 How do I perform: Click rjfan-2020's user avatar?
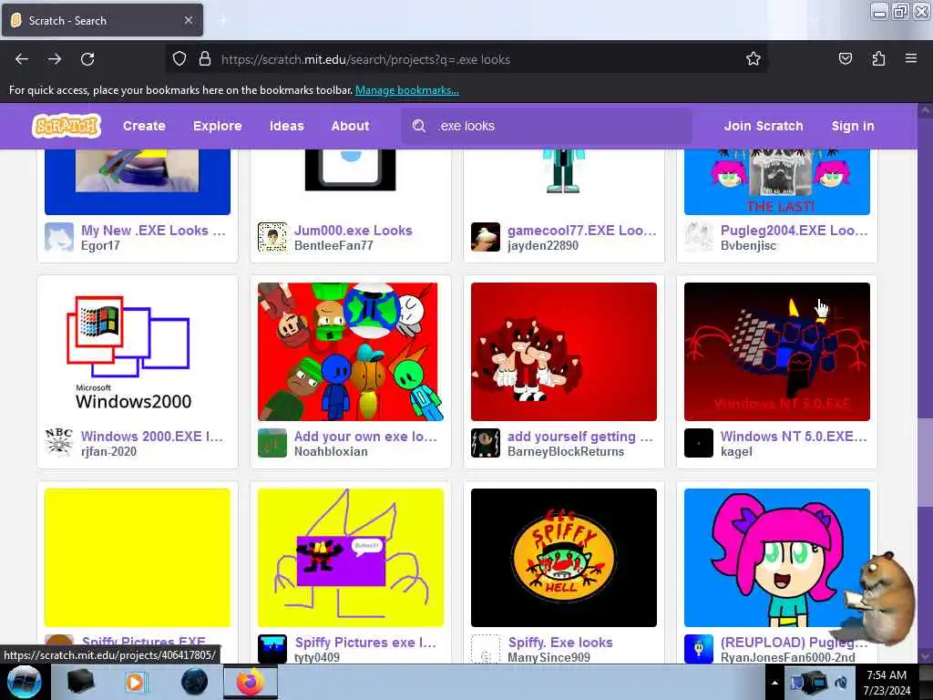[59, 443]
